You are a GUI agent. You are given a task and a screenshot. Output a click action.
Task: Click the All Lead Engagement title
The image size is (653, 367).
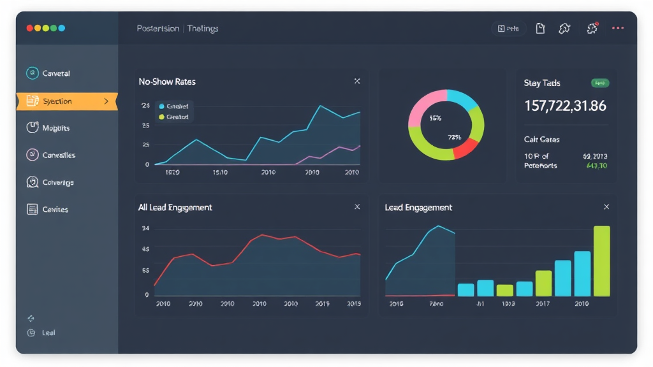point(175,207)
